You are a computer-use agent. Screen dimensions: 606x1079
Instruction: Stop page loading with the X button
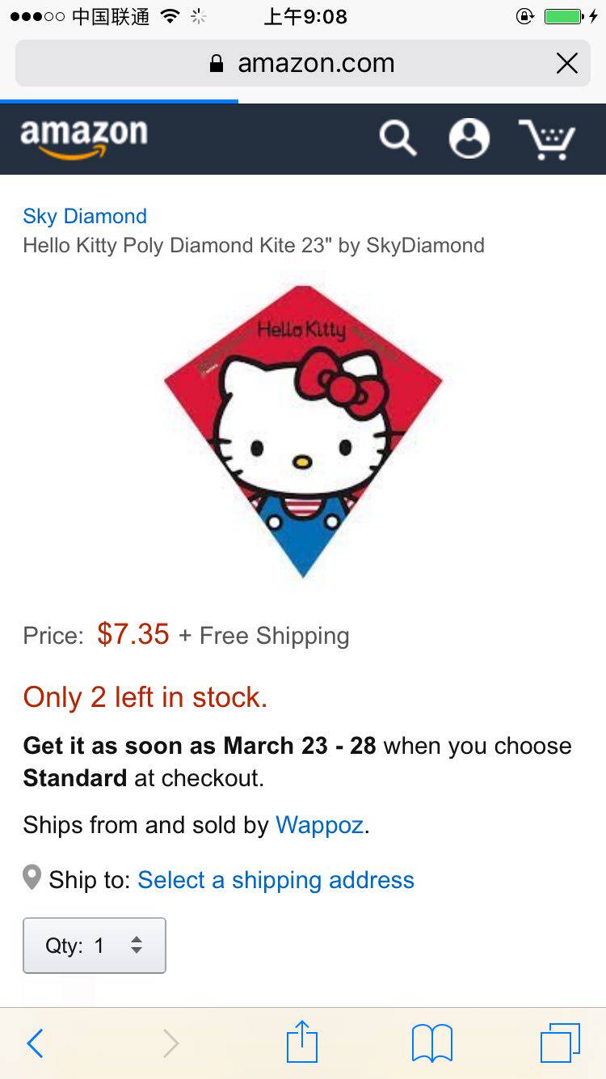(x=567, y=63)
